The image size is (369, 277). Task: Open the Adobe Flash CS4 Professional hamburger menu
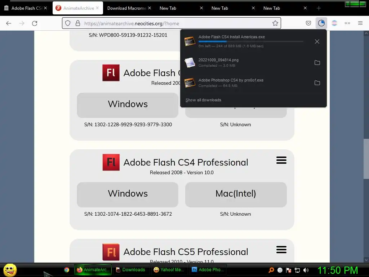[281, 160]
